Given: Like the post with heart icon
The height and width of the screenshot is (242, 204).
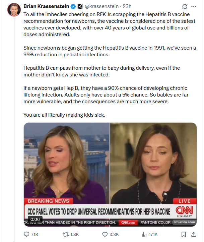Looking at the screenshot, I should pyautogui.click(x=105, y=234).
